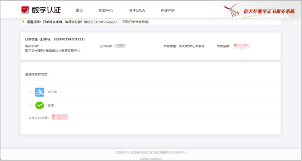Click the 在线支付金额 label
302x161 pixels.
point(39,118)
